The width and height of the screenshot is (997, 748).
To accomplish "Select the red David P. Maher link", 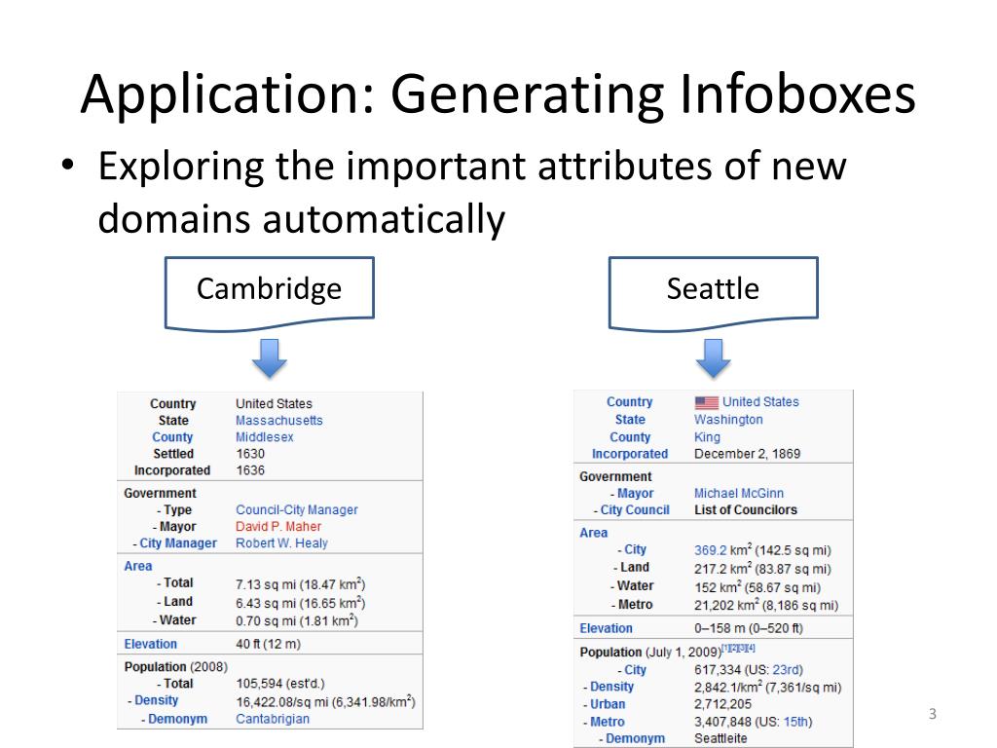I will pos(278,527).
